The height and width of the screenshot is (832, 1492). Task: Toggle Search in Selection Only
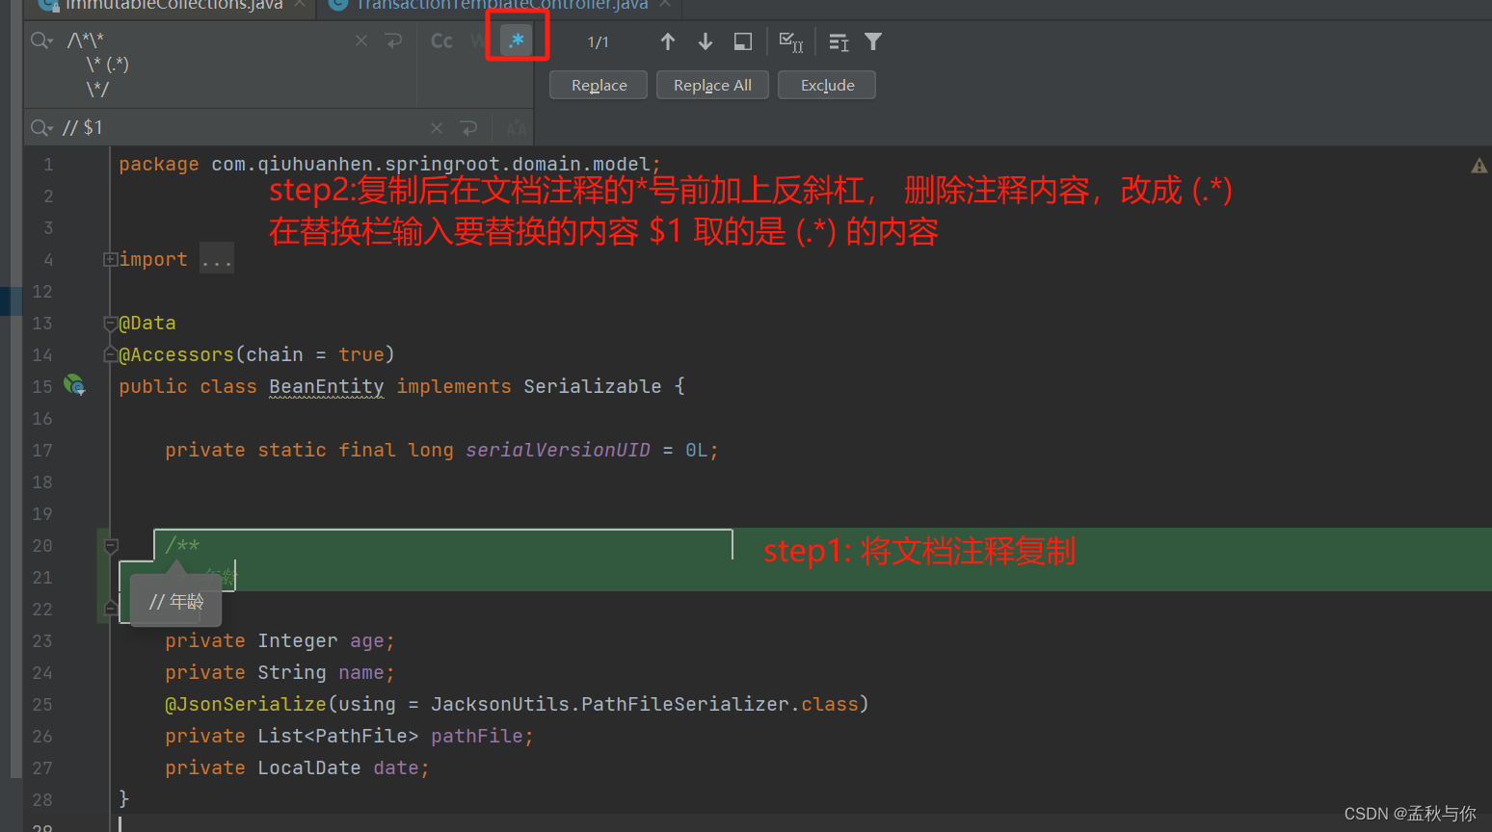coord(742,41)
